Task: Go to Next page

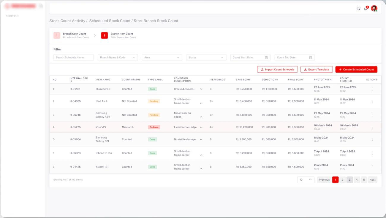Action: (x=373, y=180)
